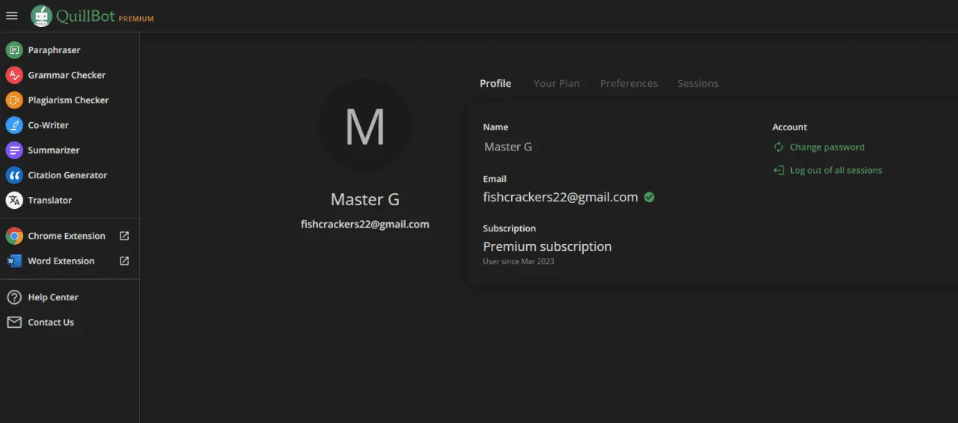
Task: Click Log out of all sessions
Action: [836, 171]
